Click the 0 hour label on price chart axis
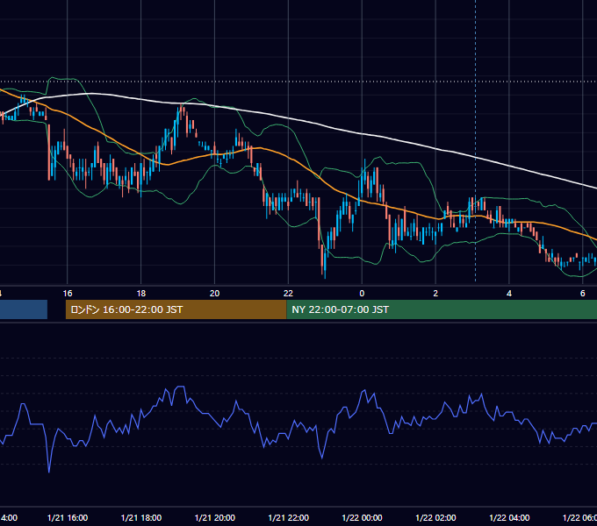Image resolution: width=597 pixels, height=526 pixels. (362, 294)
